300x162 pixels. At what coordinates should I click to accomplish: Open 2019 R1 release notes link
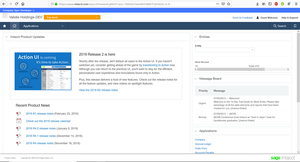click(40, 114)
